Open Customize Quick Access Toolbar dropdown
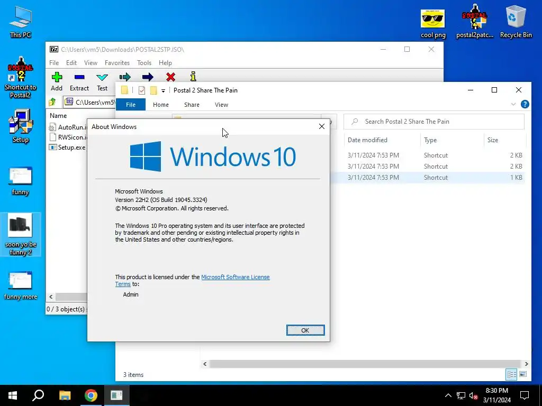This screenshot has height=406, width=542. click(163, 91)
